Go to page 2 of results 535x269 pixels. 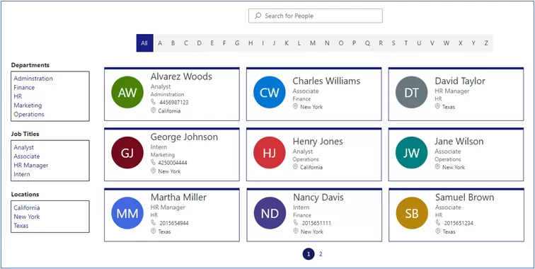click(x=321, y=254)
